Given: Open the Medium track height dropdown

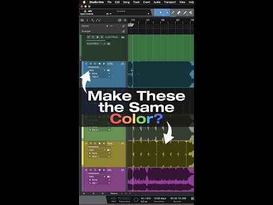Looking at the screenshot, I should point(115,194).
